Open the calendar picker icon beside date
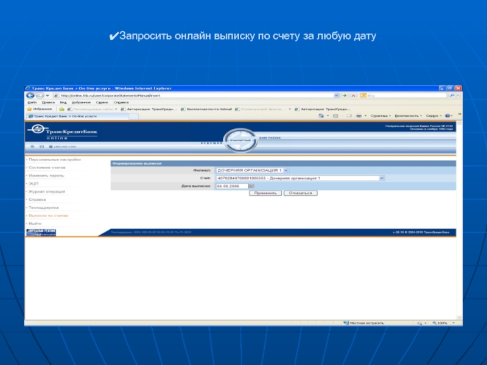 click(251, 186)
